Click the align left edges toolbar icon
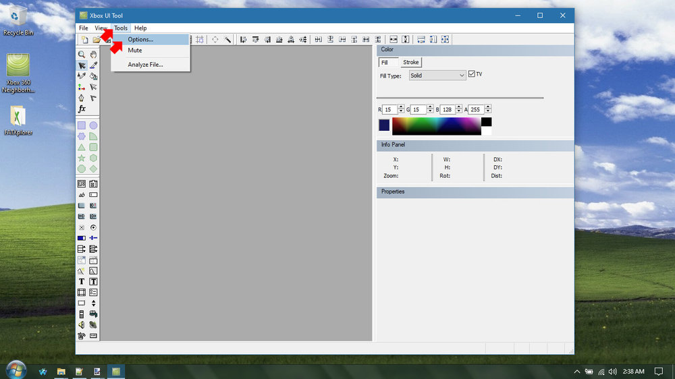 click(243, 40)
